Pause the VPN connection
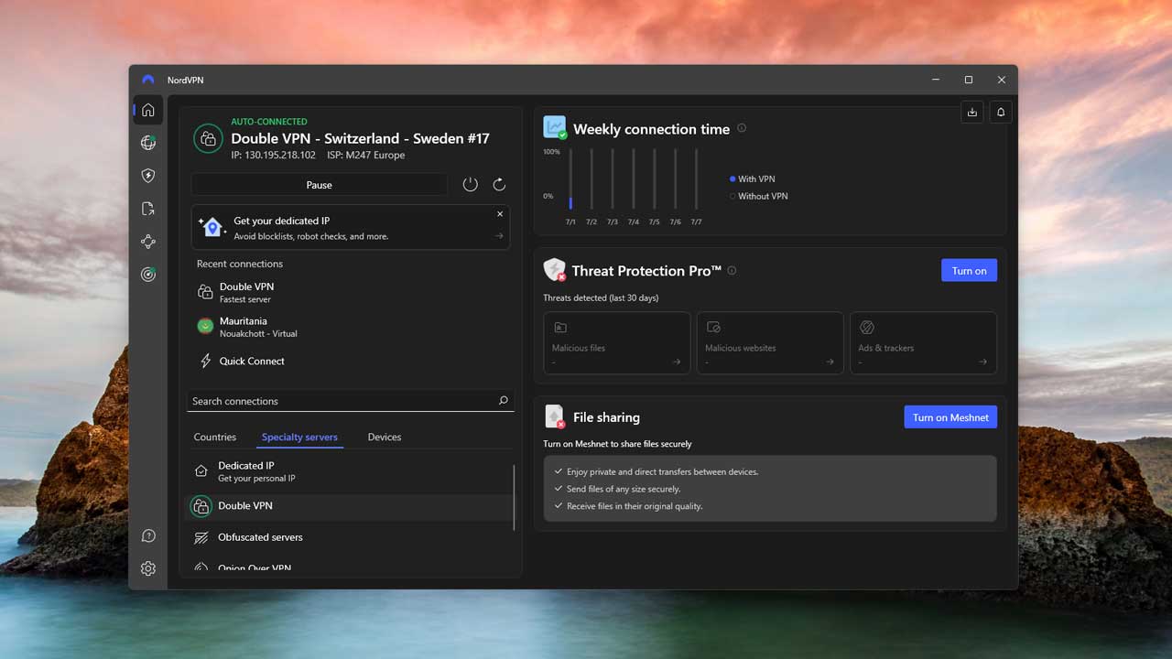 click(x=319, y=185)
